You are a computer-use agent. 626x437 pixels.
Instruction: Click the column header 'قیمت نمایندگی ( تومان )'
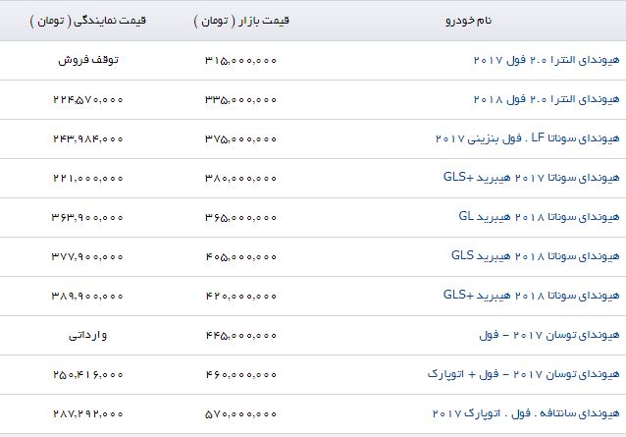click(x=88, y=21)
